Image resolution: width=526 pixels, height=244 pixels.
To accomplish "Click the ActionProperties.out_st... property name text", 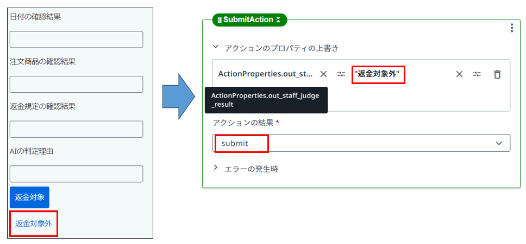I will tap(265, 74).
